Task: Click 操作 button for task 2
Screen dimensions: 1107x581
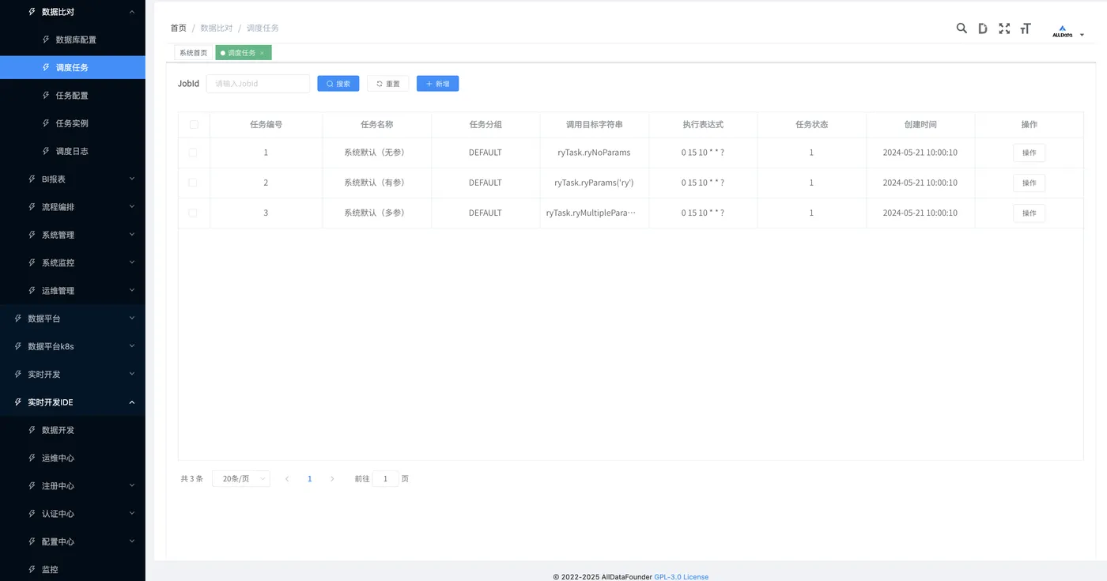Action: [1029, 183]
